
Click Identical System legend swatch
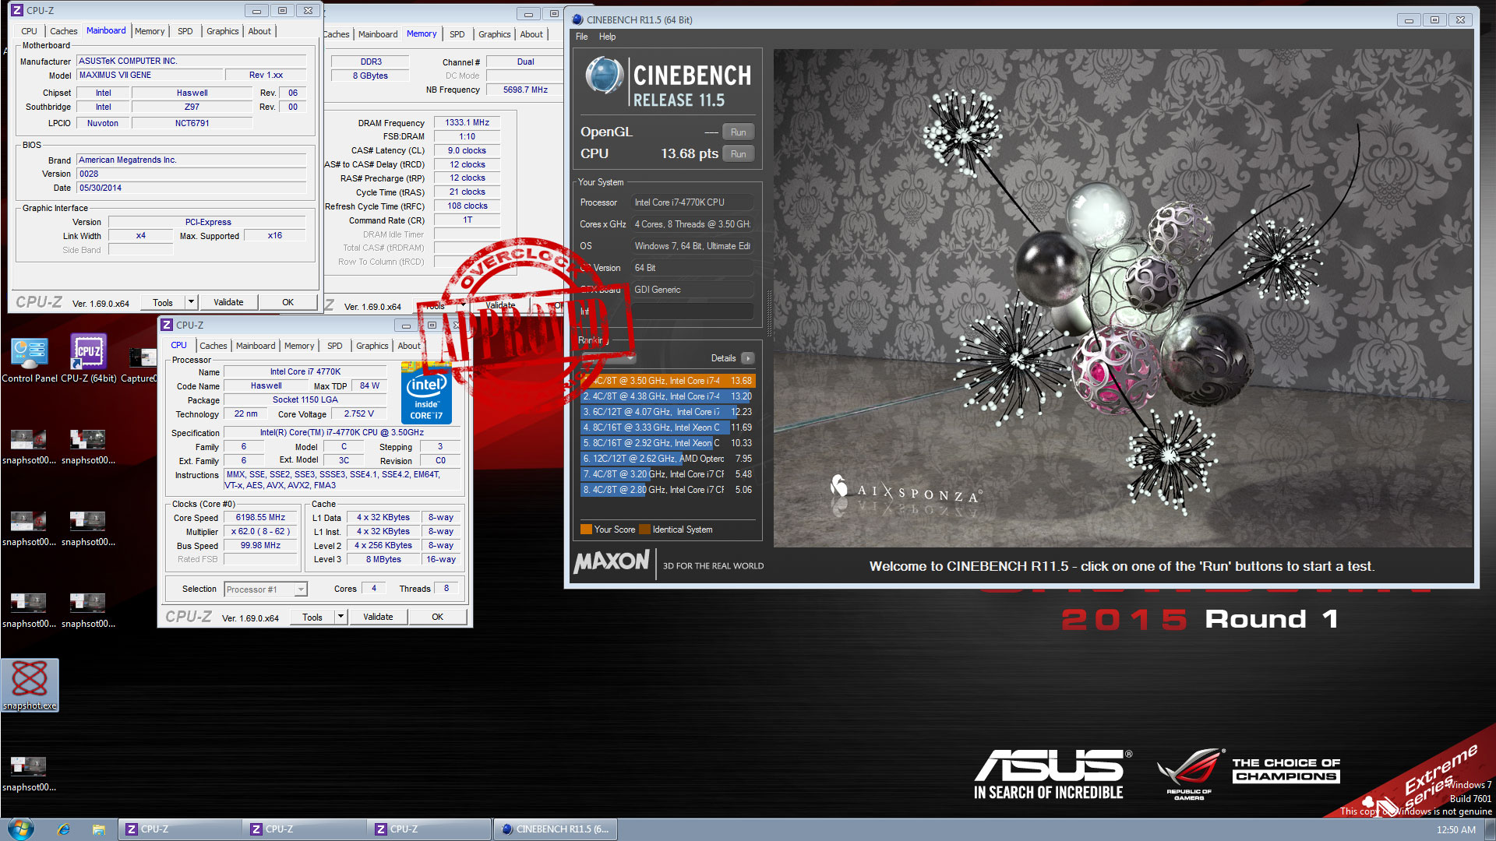pyautogui.click(x=644, y=530)
